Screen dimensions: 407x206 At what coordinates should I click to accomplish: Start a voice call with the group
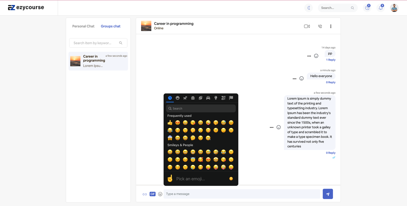coord(320,26)
